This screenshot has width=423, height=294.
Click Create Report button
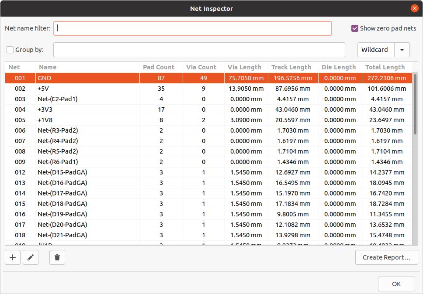(386, 257)
